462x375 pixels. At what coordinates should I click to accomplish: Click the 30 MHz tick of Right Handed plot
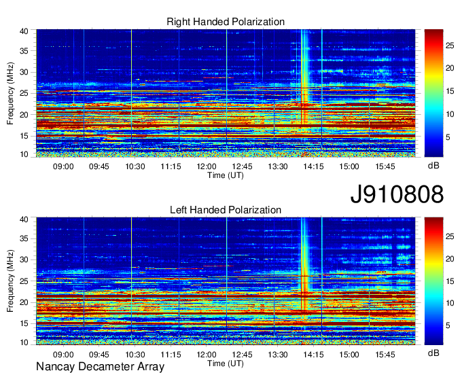[24, 72]
